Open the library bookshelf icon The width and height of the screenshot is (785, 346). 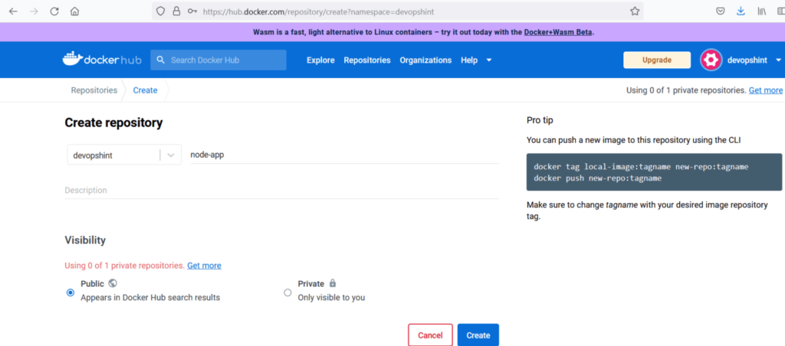point(762,11)
